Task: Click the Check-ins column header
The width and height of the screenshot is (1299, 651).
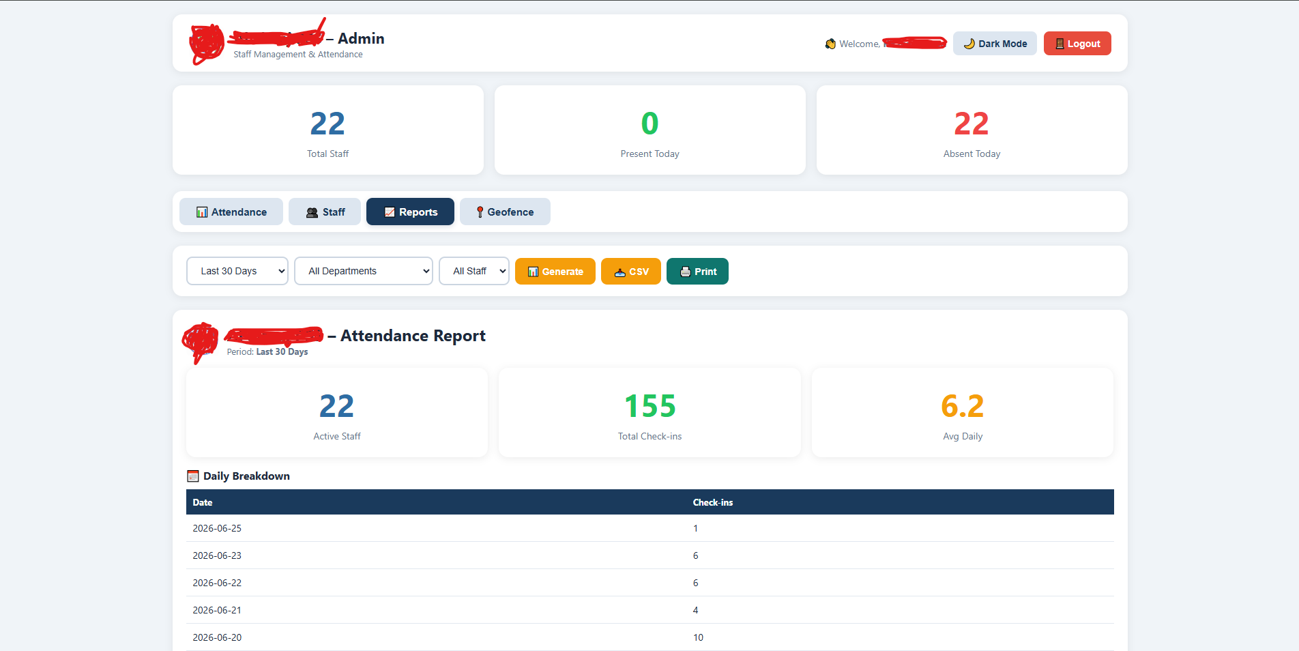Action: [x=713, y=502]
